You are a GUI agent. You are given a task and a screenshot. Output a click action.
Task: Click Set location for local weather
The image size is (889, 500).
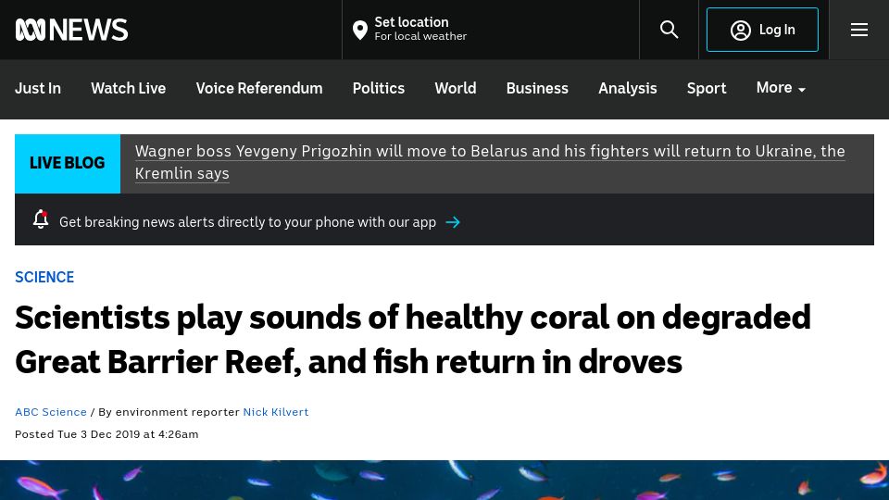pos(420,30)
